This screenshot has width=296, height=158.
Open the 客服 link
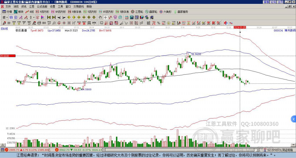(x=266, y=2)
